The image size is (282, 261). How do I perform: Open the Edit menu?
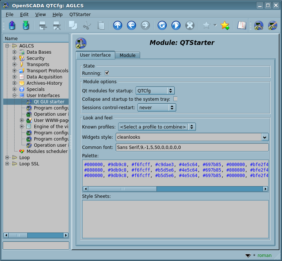pos(24,14)
